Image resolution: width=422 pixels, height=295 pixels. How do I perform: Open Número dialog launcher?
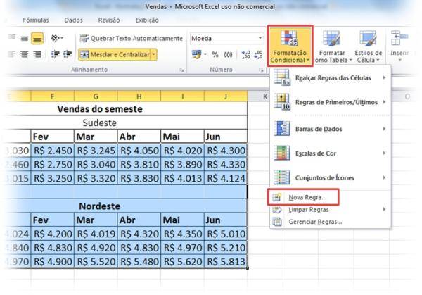tap(261, 70)
